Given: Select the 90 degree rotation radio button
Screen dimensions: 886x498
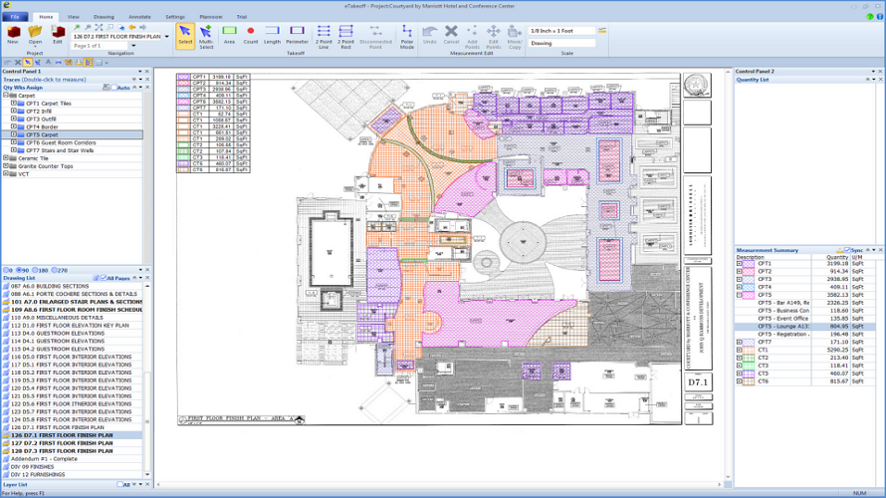Looking at the screenshot, I should pos(19,270).
